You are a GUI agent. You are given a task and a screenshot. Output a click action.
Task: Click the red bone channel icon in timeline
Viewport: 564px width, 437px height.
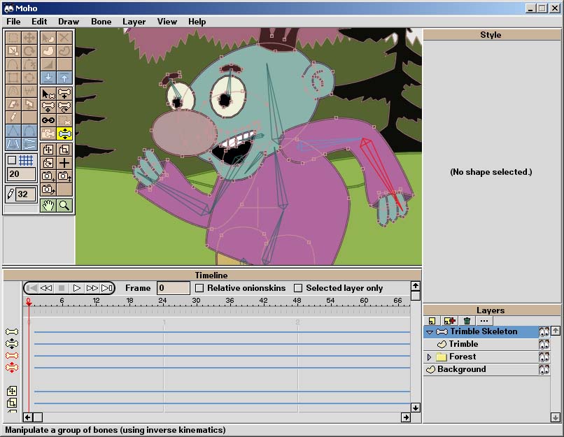click(12, 356)
